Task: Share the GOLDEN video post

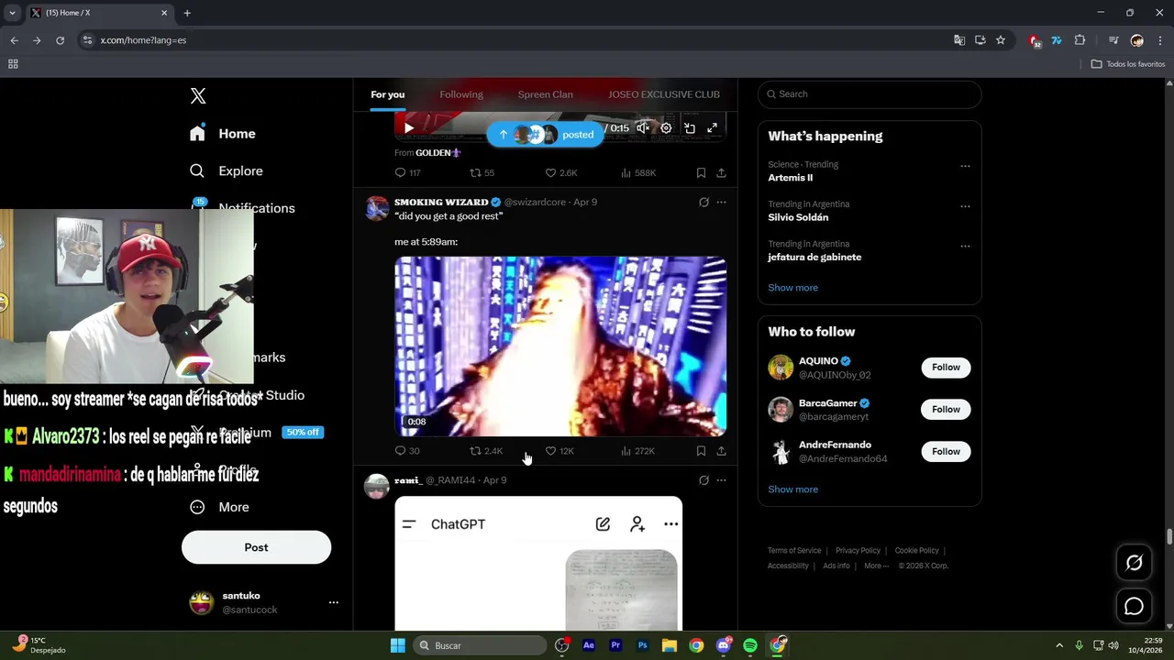Action: click(x=721, y=172)
